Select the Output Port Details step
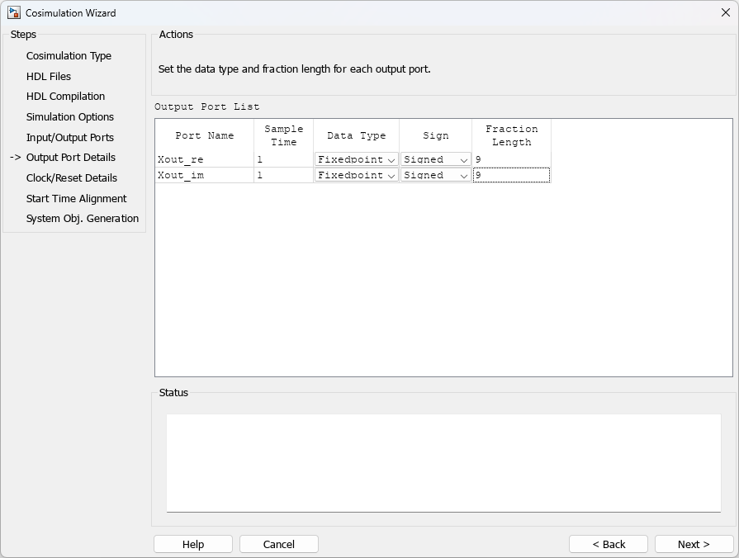The width and height of the screenshot is (739, 558). [x=73, y=157]
